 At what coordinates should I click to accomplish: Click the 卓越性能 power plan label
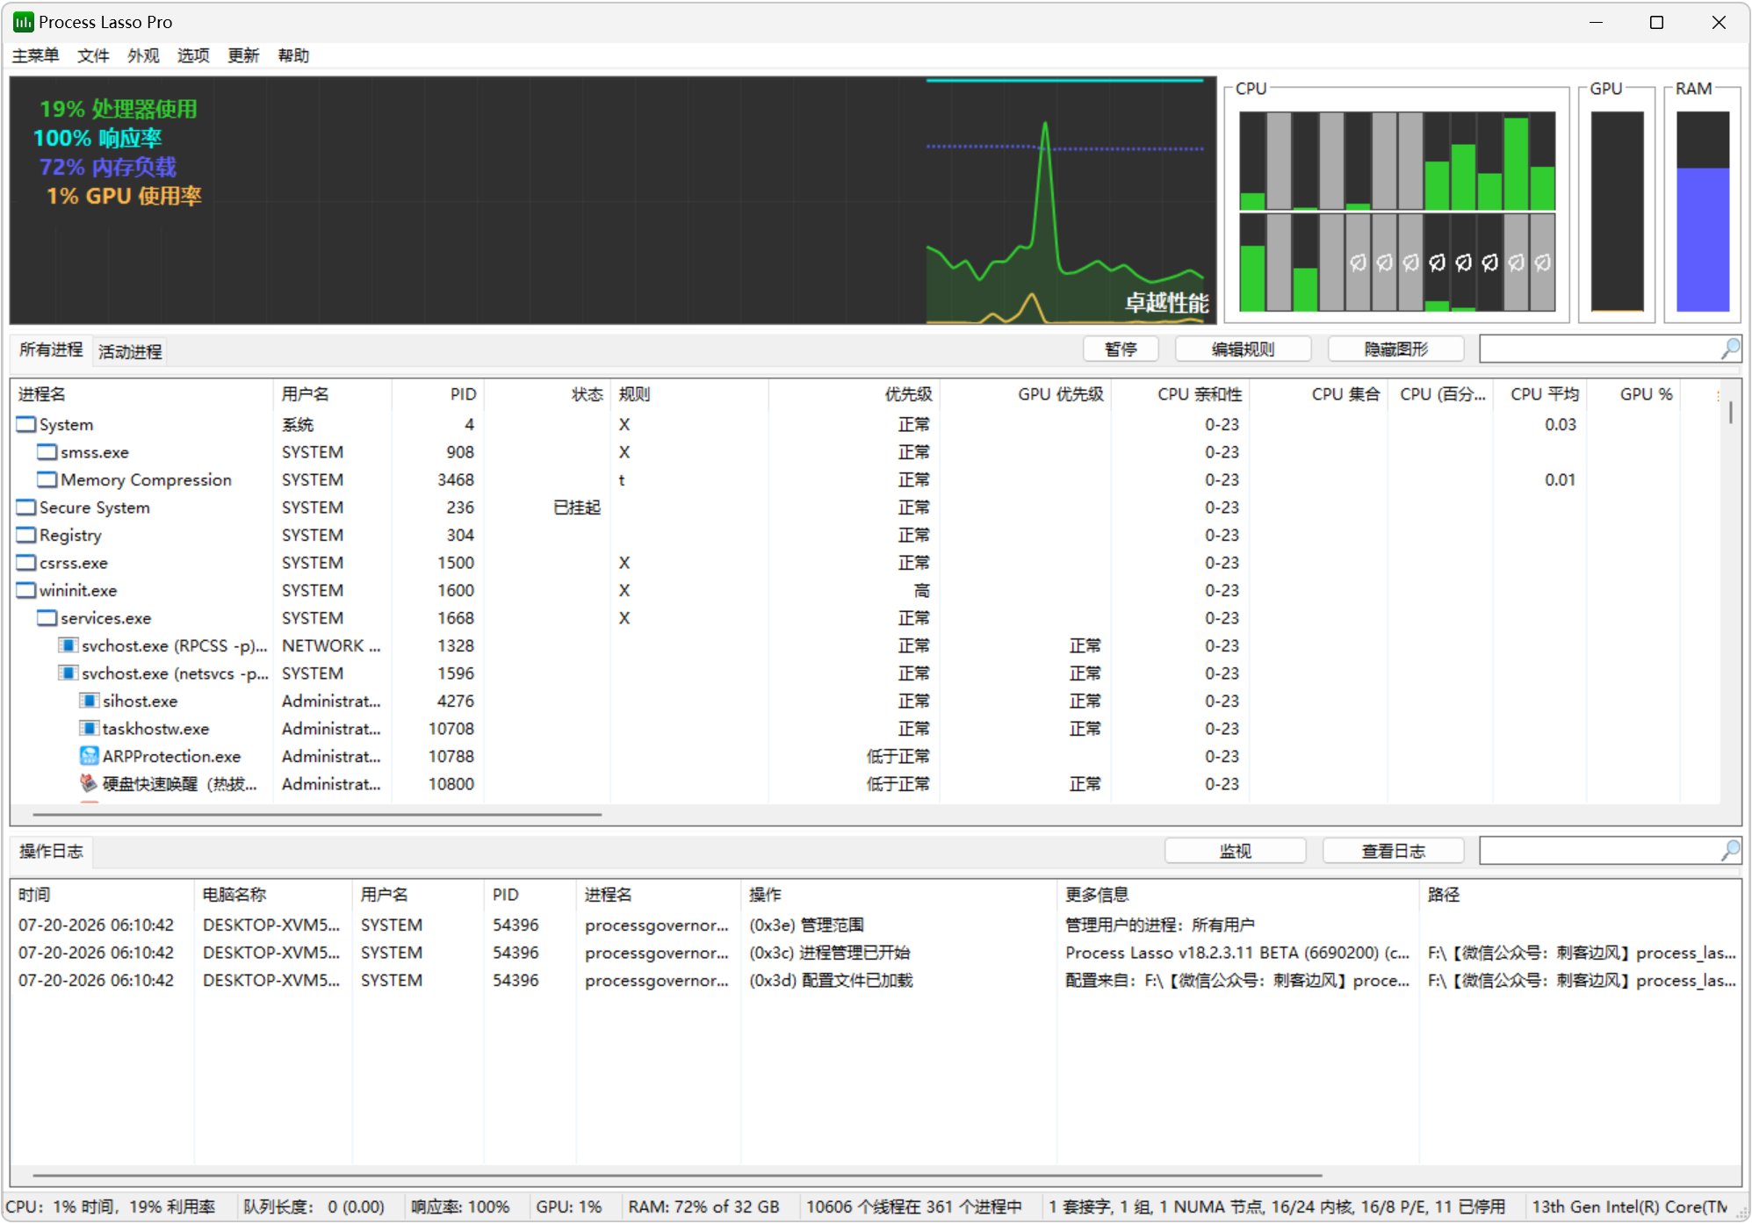[1167, 304]
